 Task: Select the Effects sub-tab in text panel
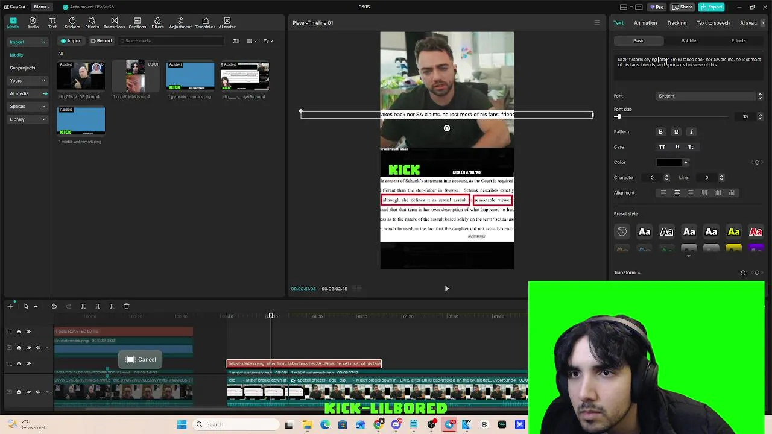click(x=738, y=41)
